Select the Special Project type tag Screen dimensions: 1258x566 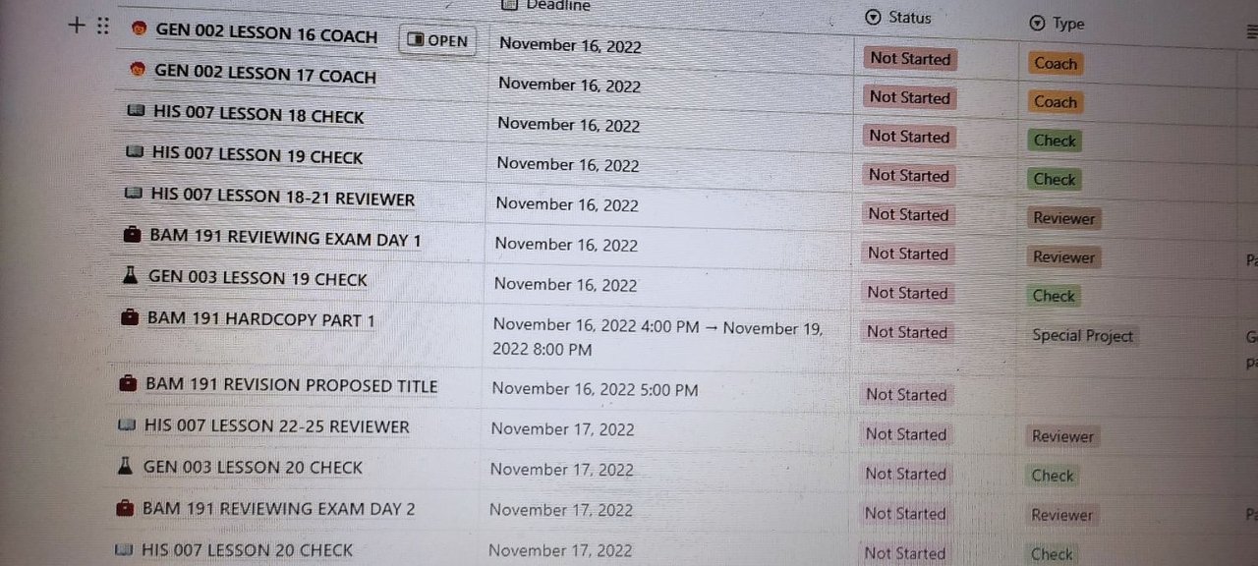[1083, 335]
